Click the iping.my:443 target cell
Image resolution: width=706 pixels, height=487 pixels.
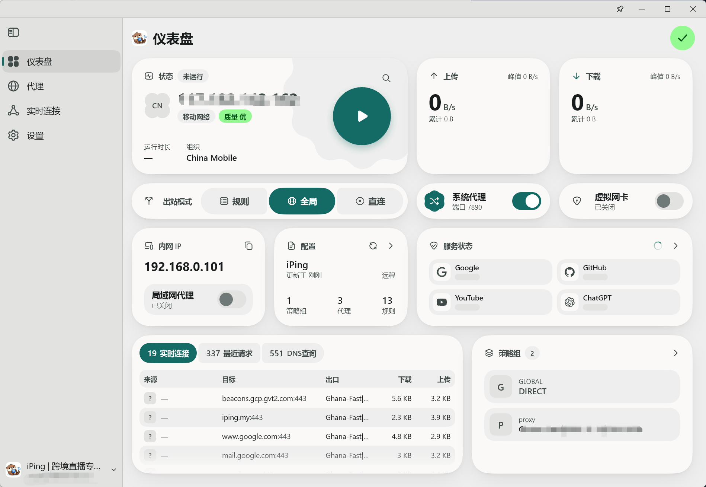click(242, 417)
